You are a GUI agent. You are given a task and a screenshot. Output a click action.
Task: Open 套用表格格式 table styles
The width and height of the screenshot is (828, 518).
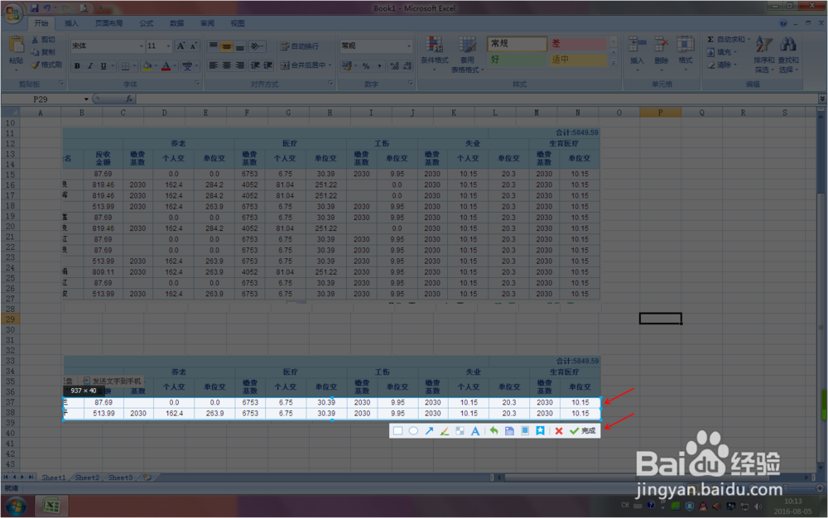coord(467,55)
